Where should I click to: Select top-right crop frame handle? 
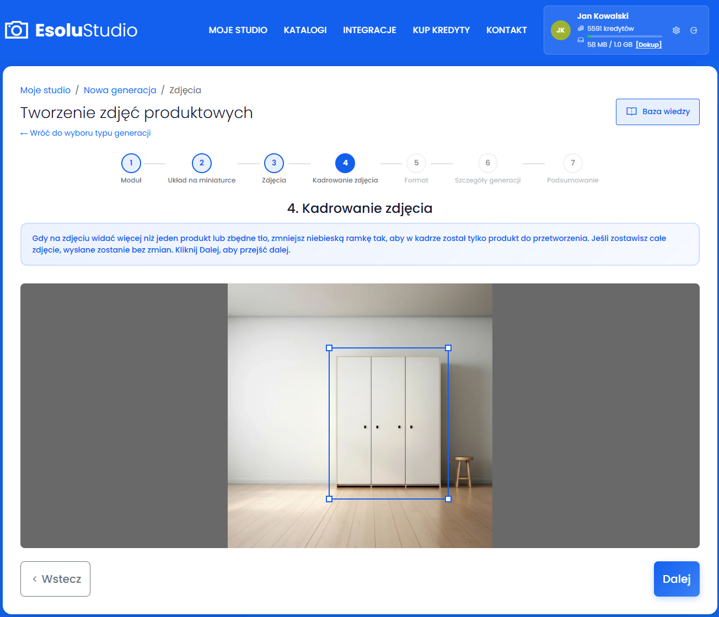click(x=448, y=348)
